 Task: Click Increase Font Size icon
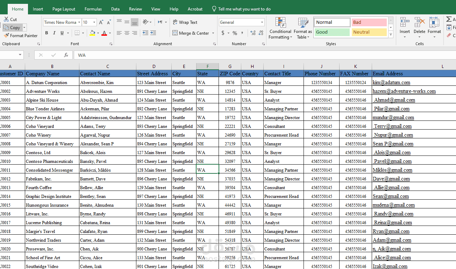click(x=101, y=22)
